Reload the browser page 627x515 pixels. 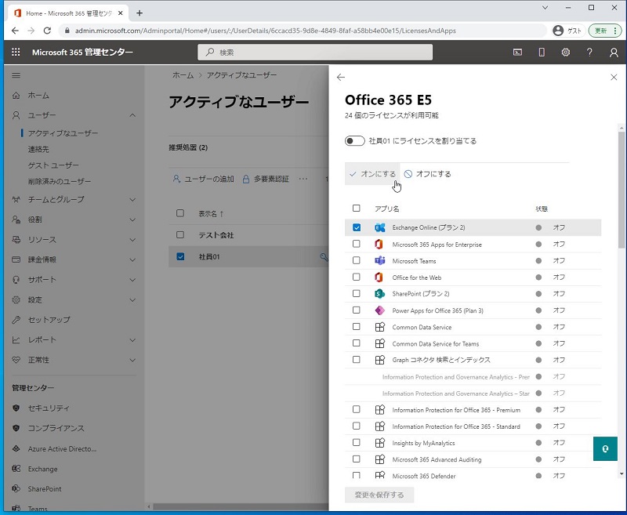tap(47, 31)
